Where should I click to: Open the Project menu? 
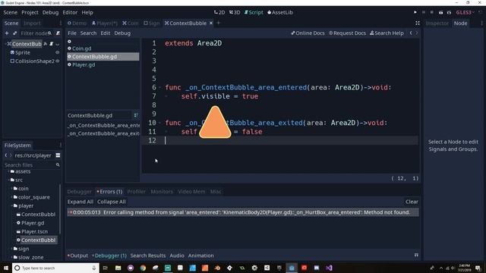[30, 12]
